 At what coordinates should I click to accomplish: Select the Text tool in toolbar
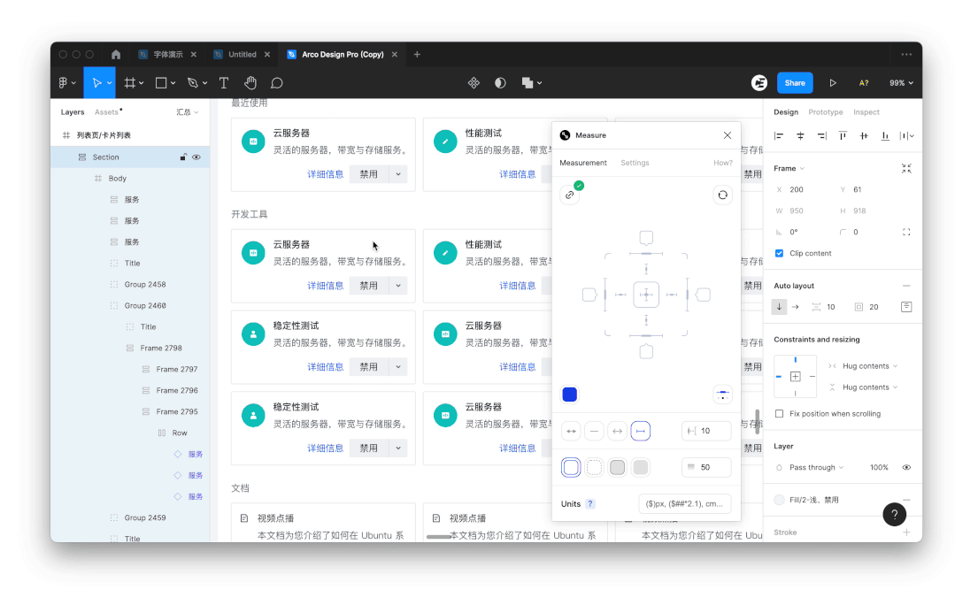click(x=224, y=82)
